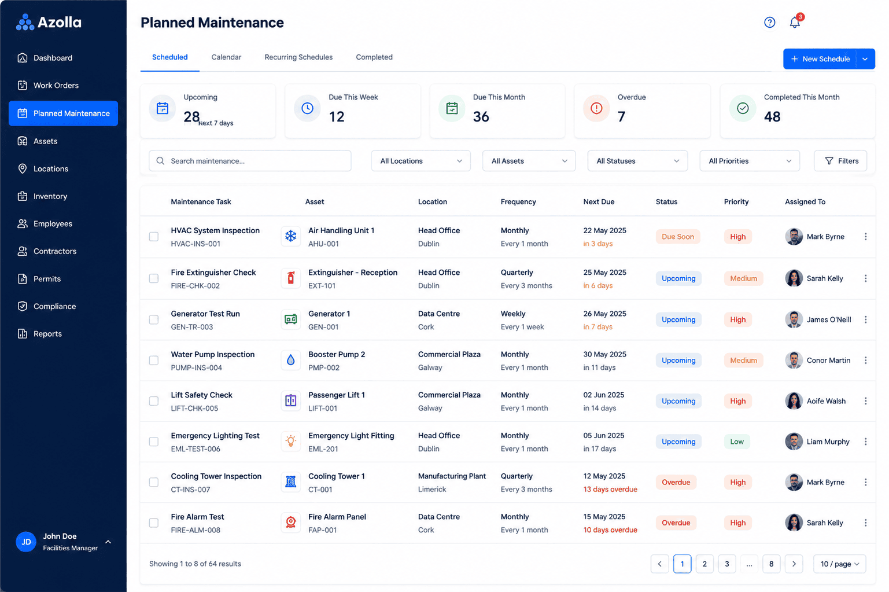Select the Cooling Tower Inspection checkbox

pyautogui.click(x=154, y=482)
